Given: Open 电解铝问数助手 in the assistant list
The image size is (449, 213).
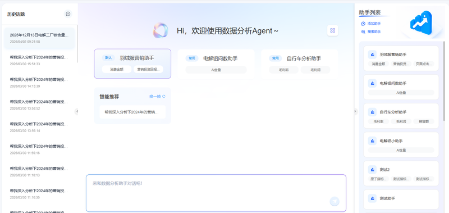Looking at the screenshot, I should point(401,87).
